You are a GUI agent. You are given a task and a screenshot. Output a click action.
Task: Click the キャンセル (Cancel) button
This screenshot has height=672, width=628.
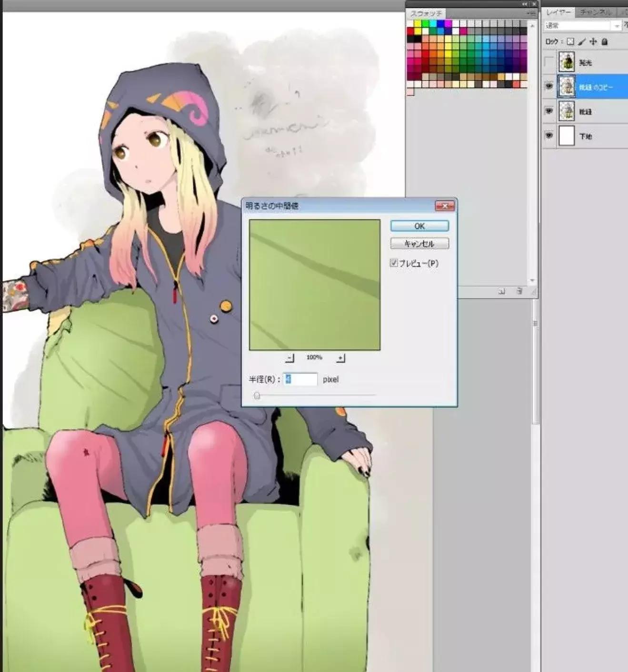419,244
